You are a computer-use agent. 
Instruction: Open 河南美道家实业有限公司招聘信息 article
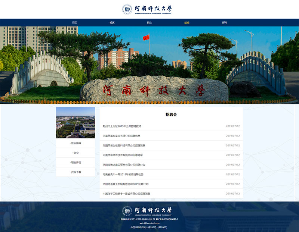tap(121, 136)
